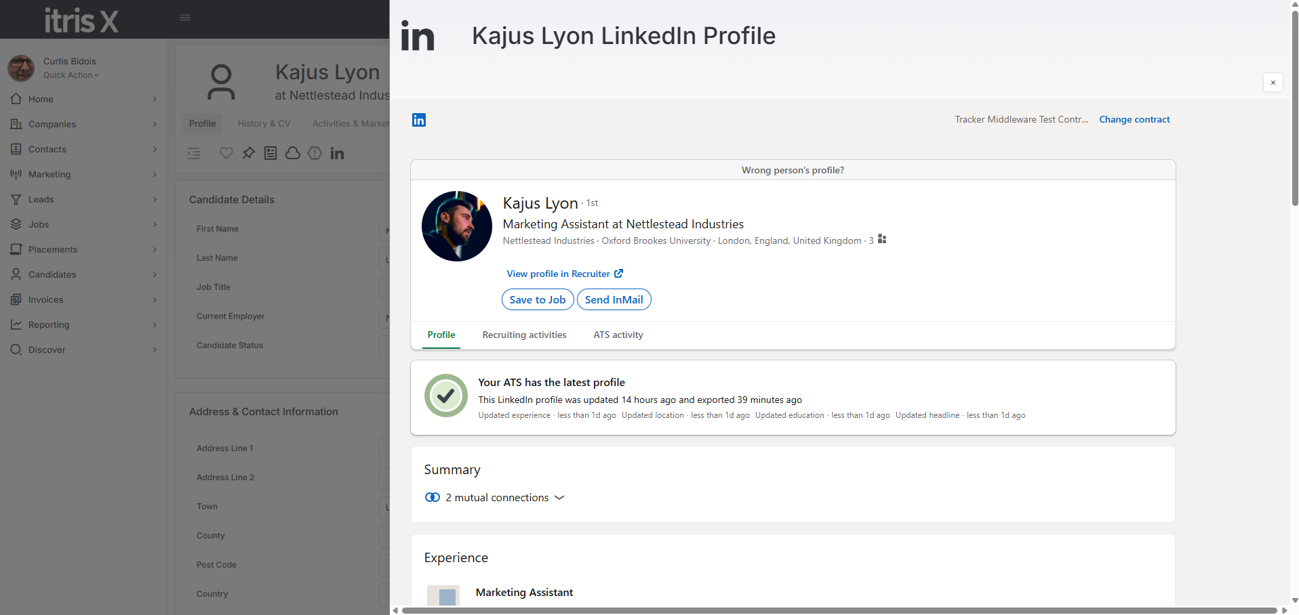Click the Discover search icon
The height and width of the screenshot is (615, 1299).
[x=16, y=349]
